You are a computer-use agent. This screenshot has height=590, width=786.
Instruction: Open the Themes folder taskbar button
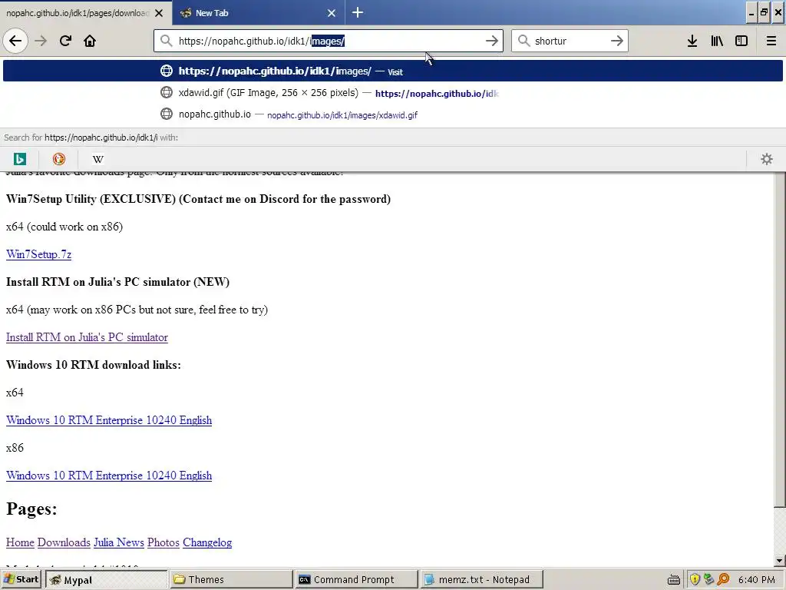point(231,579)
